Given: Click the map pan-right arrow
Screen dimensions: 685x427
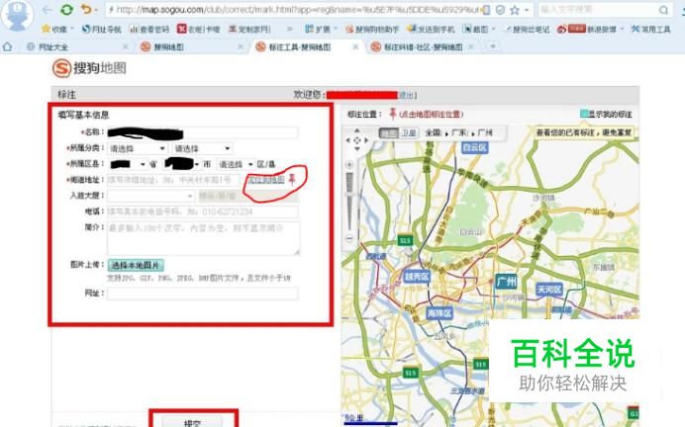Looking at the screenshot, I should click(366, 140).
